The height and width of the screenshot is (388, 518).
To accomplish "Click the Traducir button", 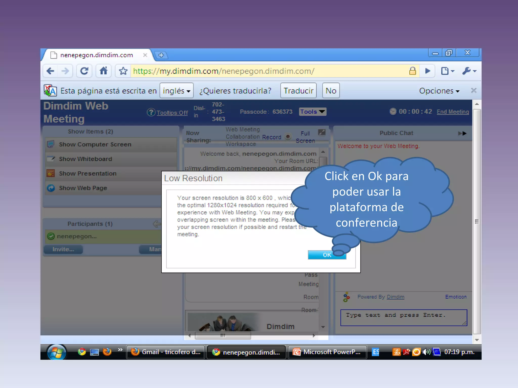I will pos(298,90).
